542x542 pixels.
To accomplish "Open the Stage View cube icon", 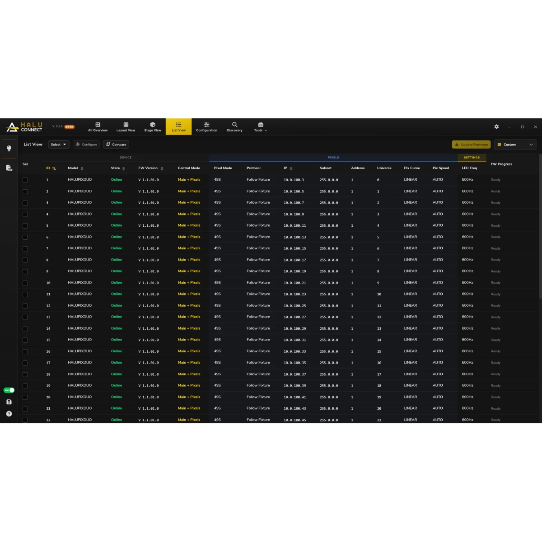I will click(153, 124).
